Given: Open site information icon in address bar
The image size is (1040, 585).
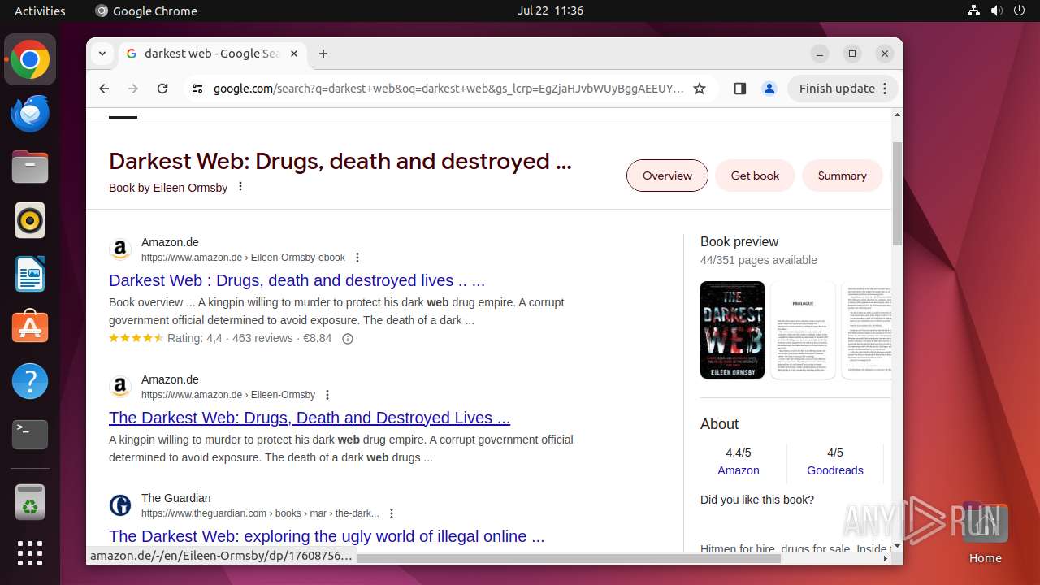Looking at the screenshot, I should pos(197,89).
